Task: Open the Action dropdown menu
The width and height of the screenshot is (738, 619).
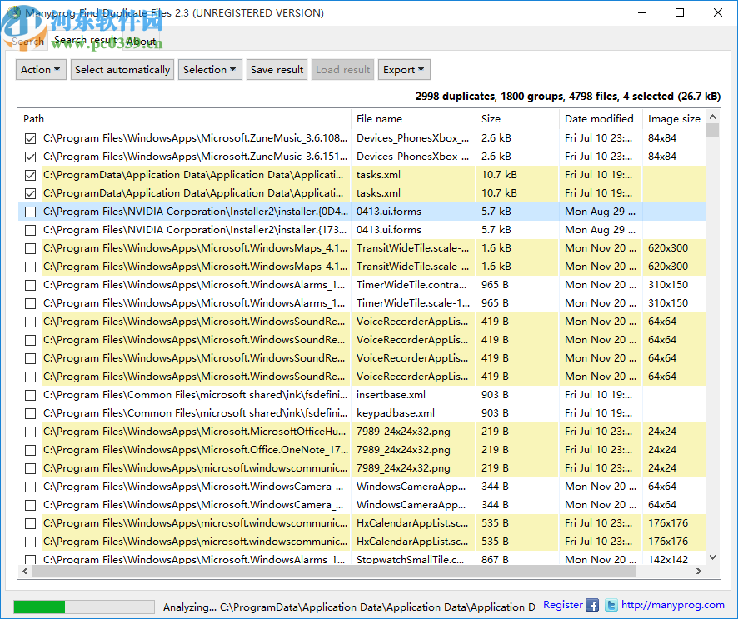Action: [40, 69]
